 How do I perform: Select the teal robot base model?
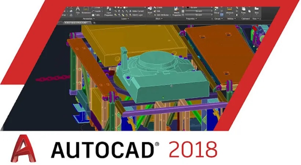[x=163, y=77]
